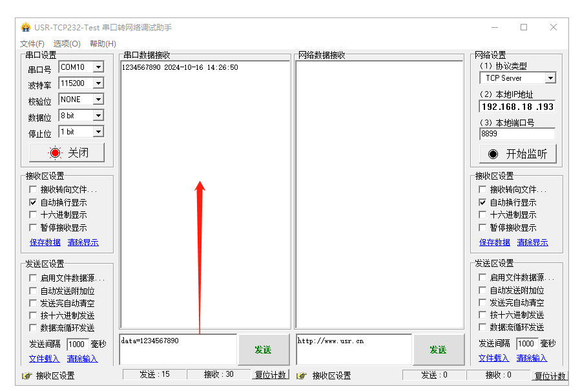Click right 保存数据 link
The width and height of the screenshot is (580, 391).
click(495, 242)
